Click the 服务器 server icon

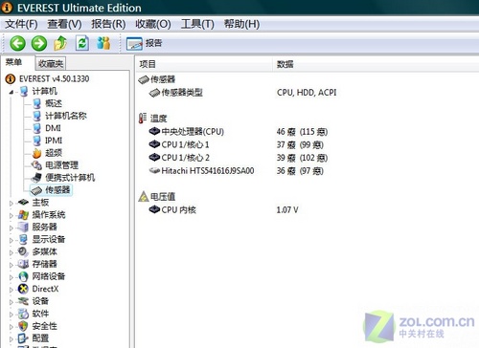(x=23, y=227)
